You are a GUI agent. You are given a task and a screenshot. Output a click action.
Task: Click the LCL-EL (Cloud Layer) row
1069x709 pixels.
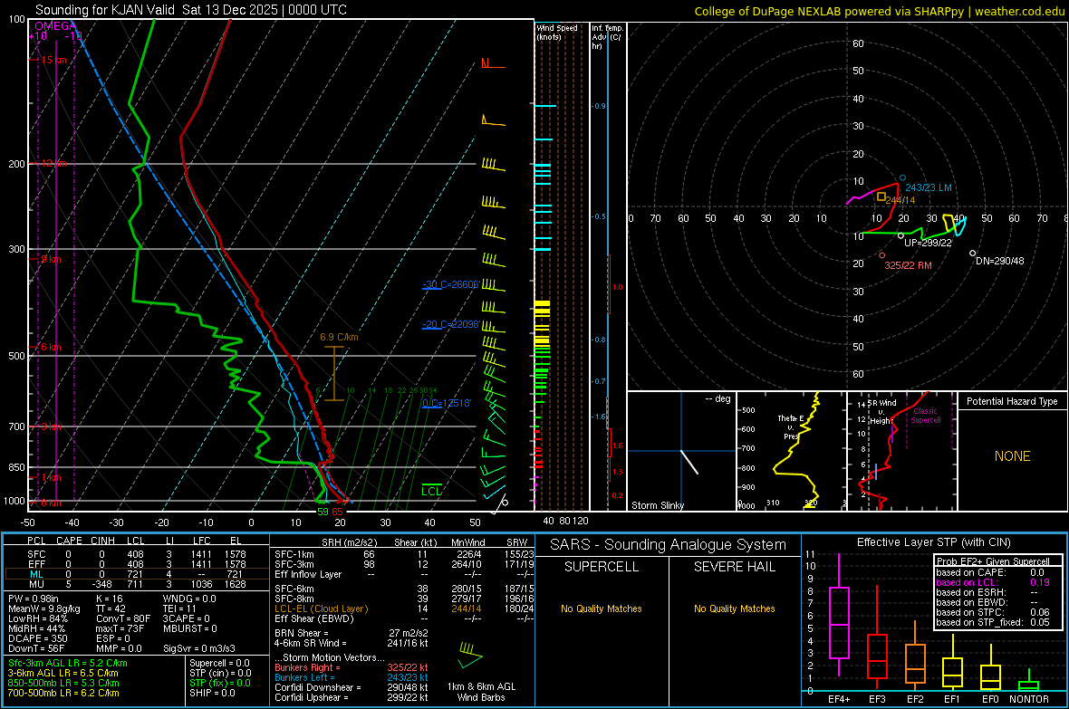(x=404, y=608)
